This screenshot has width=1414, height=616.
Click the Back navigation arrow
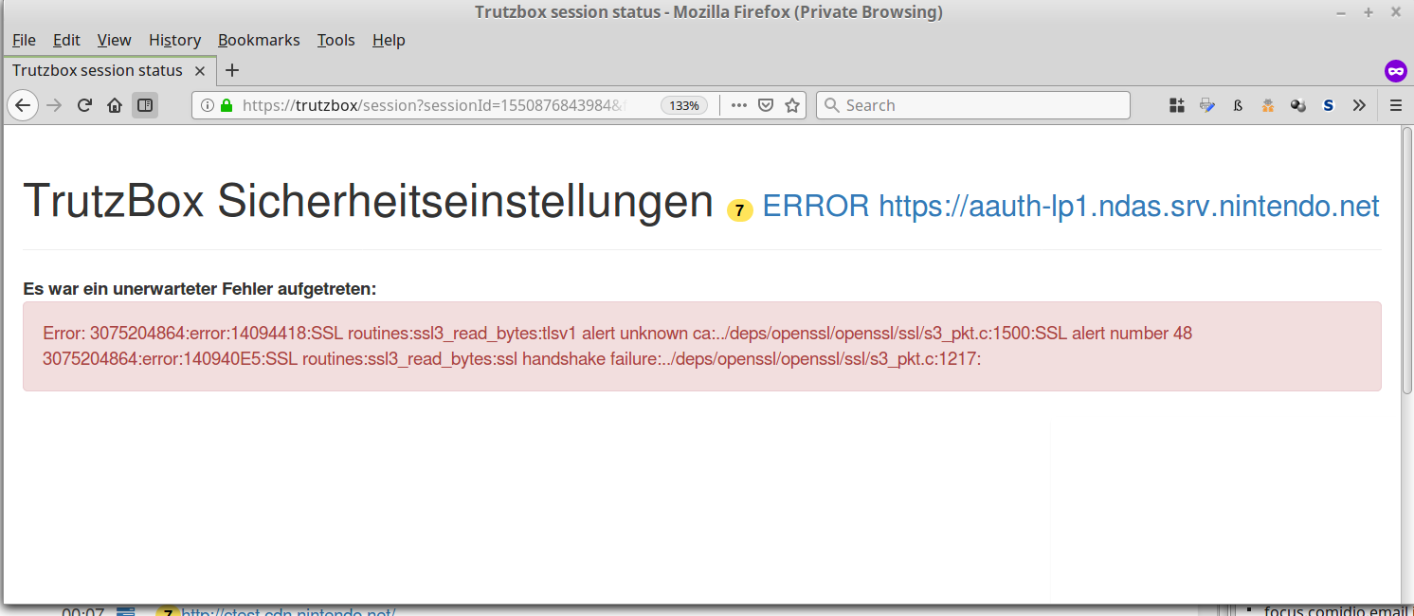[x=23, y=105]
